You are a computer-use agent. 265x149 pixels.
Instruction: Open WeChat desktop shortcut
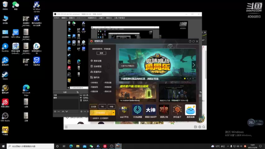[16, 6]
